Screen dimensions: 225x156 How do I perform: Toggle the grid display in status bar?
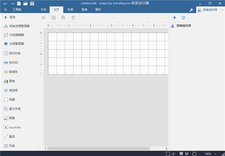(x=181, y=153)
